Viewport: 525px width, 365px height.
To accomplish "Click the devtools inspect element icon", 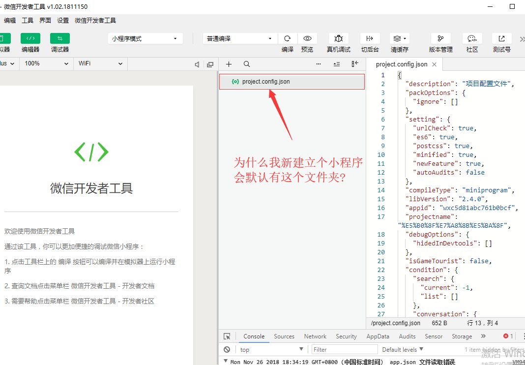I will click(227, 336).
